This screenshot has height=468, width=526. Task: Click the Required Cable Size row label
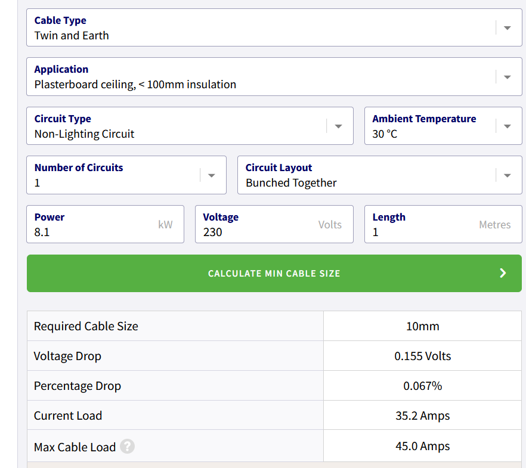coord(86,326)
